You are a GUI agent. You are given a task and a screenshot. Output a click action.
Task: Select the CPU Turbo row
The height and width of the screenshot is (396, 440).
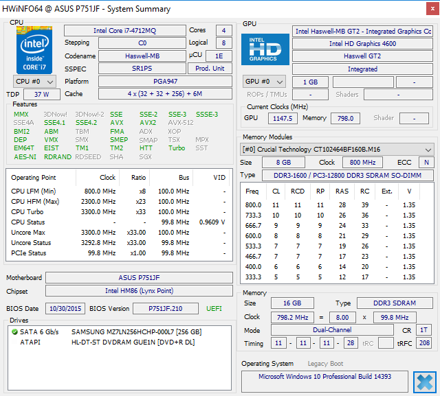pyautogui.click(x=119, y=212)
